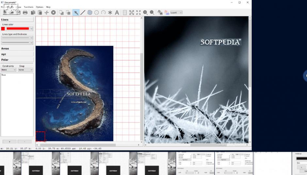Expand the Areas panel section

[17, 48]
